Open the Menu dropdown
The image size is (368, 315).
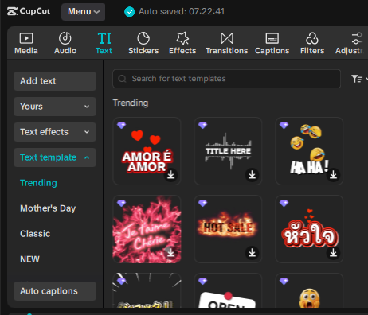pos(83,12)
